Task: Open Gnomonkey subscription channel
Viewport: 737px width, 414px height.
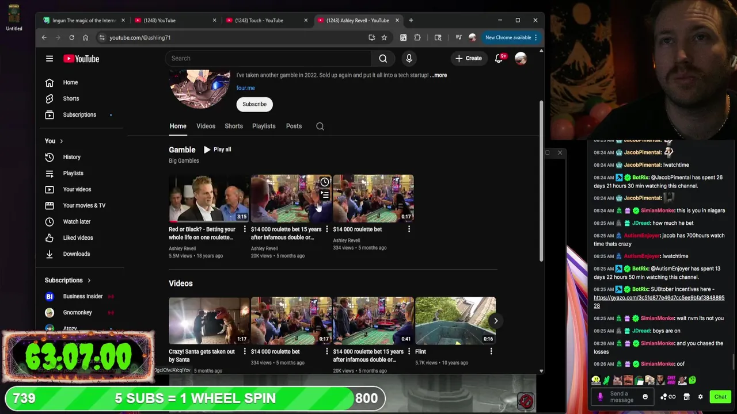Action: pyautogui.click(x=78, y=312)
